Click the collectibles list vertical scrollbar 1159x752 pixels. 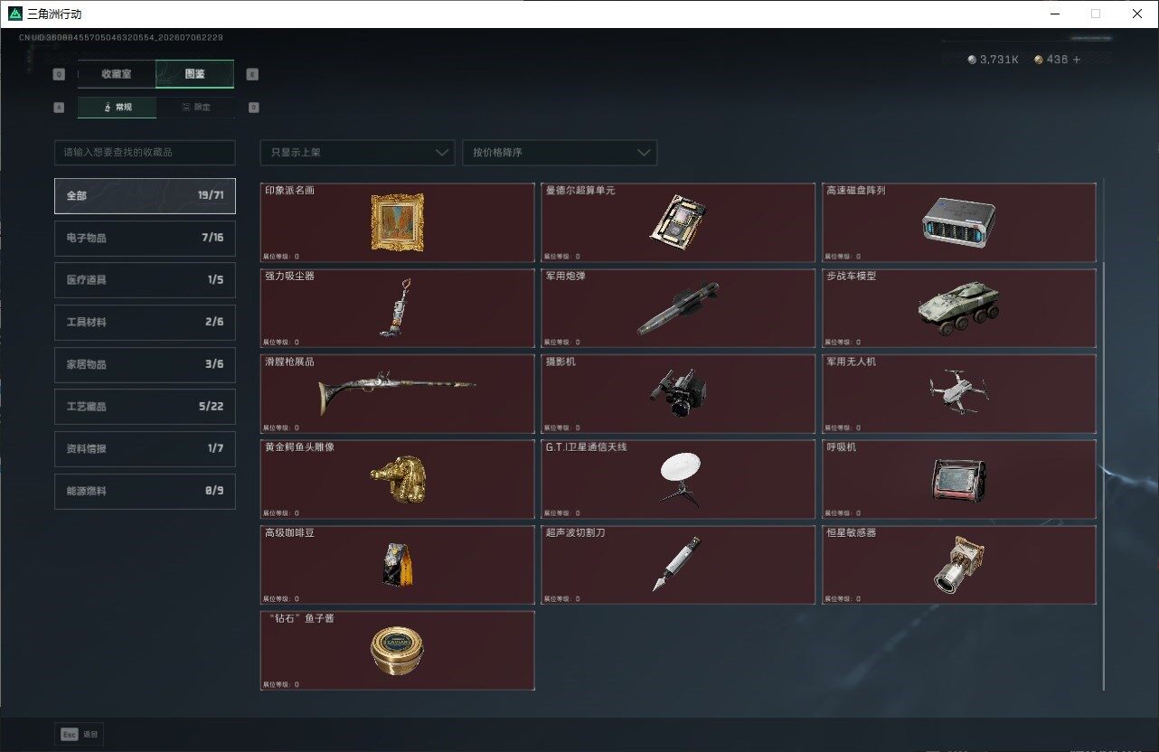(1103, 476)
